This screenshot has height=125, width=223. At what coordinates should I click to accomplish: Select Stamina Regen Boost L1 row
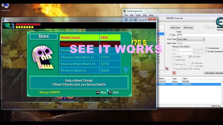coord(90,64)
